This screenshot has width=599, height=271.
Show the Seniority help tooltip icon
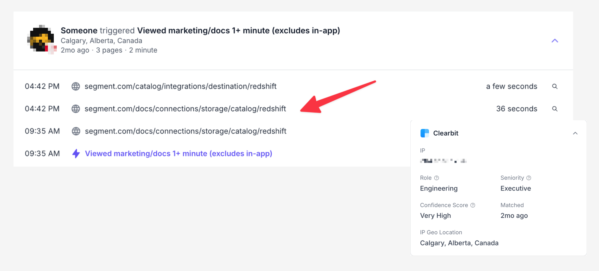(529, 178)
